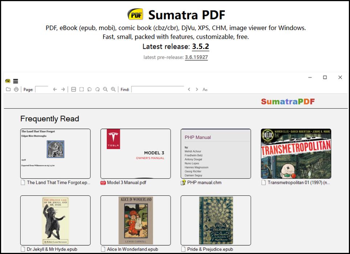Select continuous fit-width layout icon
The height and width of the screenshot is (254, 350).
(73, 89)
